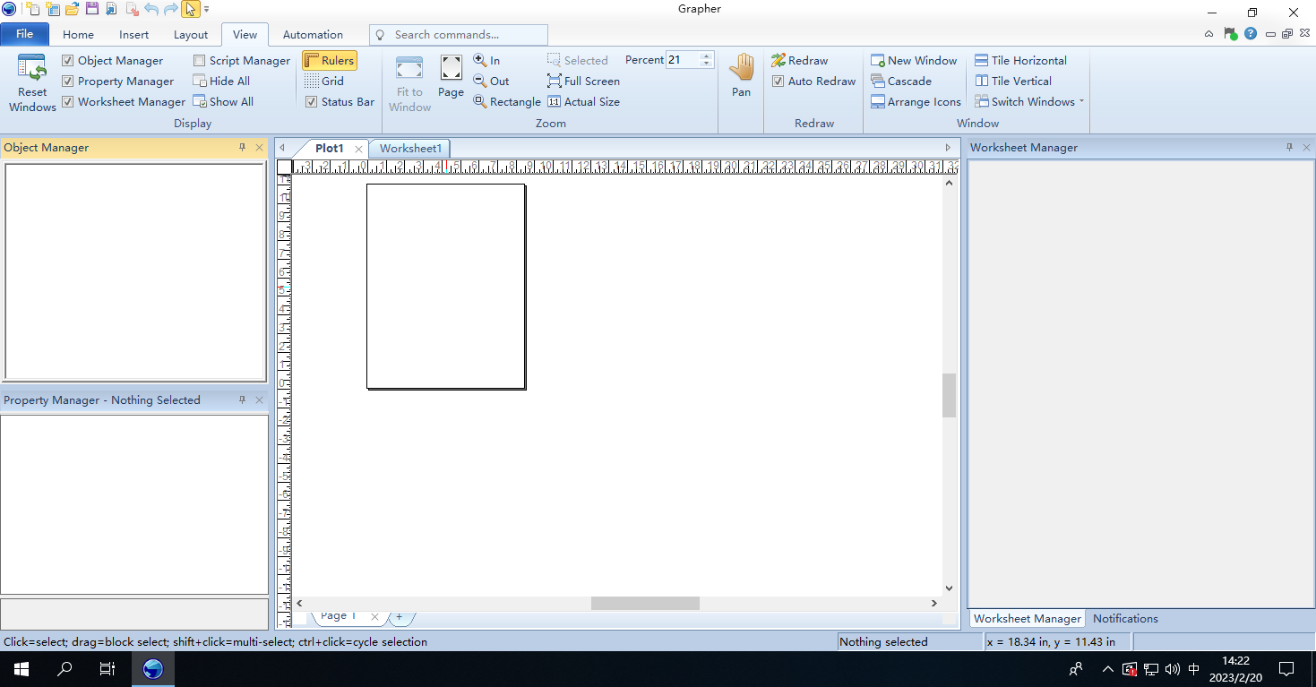Create a new plot from quick access toolbar

point(32,9)
